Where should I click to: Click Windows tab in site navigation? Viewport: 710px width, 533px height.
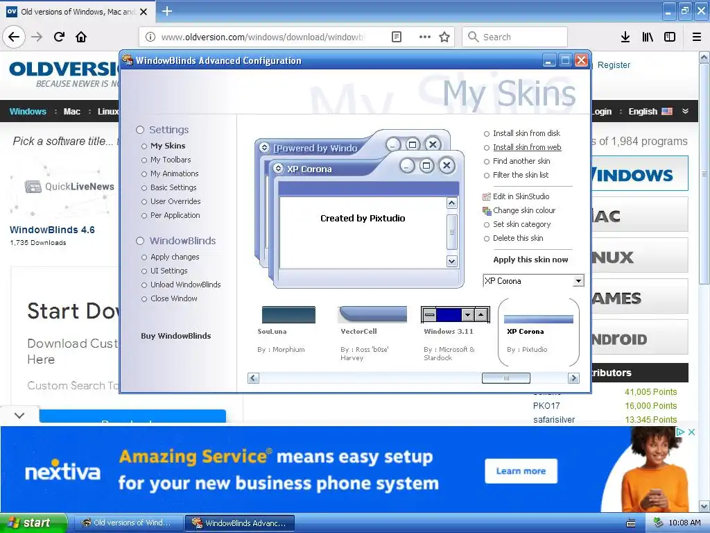(28, 112)
